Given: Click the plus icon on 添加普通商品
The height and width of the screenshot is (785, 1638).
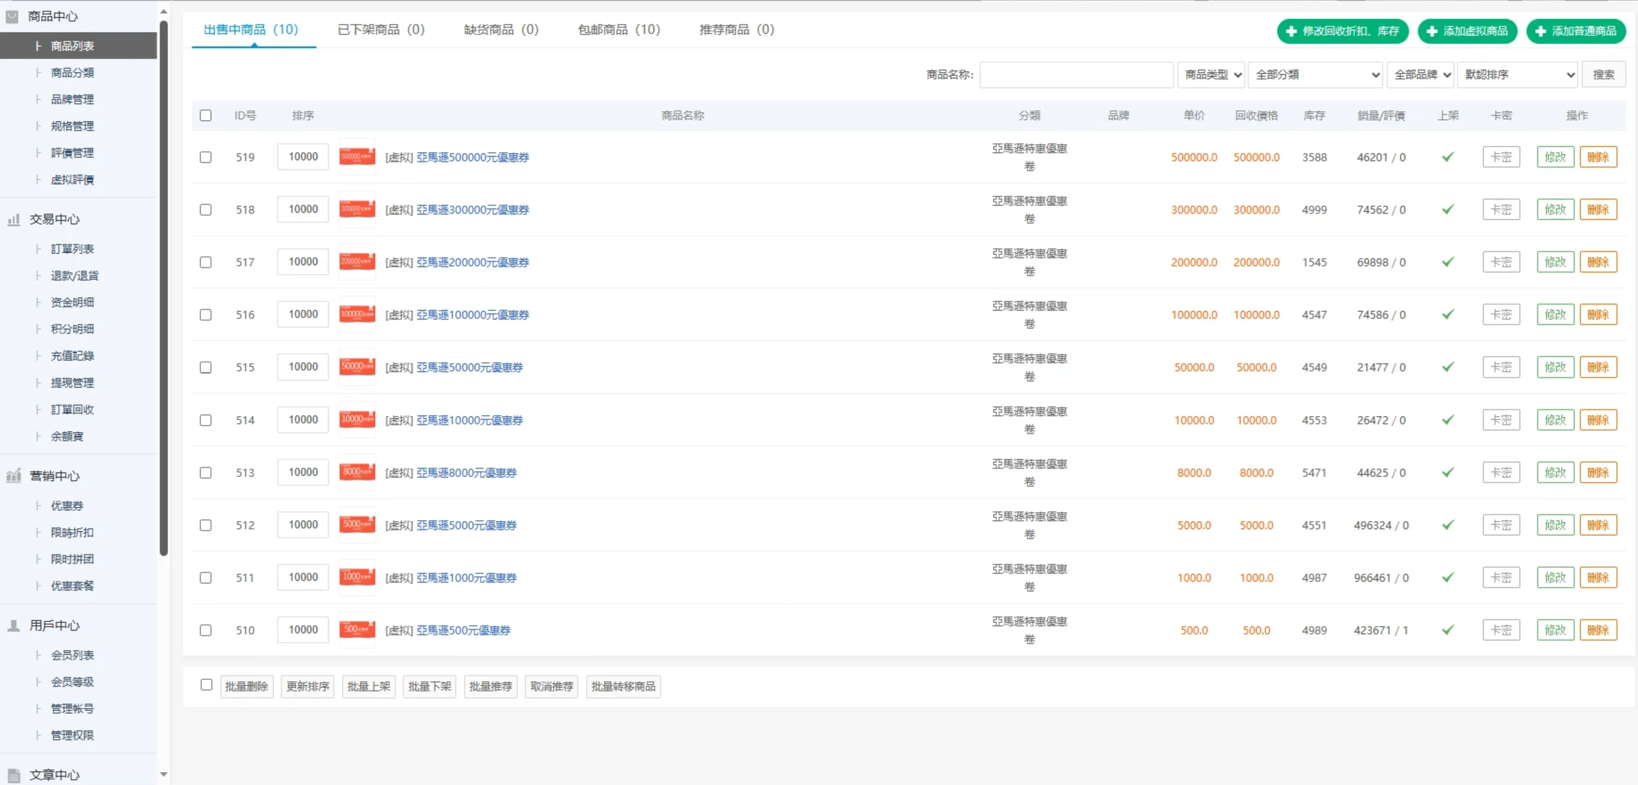Looking at the screenshot, I should 1541,31.
